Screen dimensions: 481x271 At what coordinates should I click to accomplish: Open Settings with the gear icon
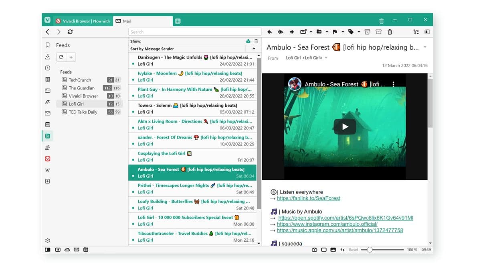pyautogui.click(x=47, y=240)
